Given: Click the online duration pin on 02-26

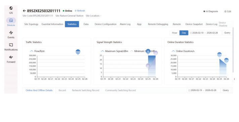Looking at the screenshot, I should (226, 60).
